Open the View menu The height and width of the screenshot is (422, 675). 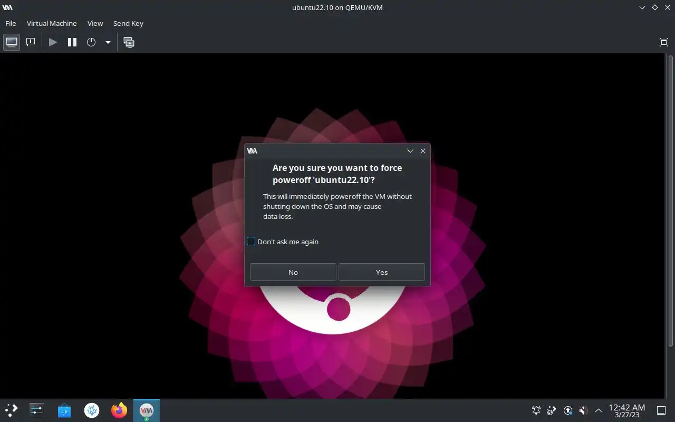95,23
